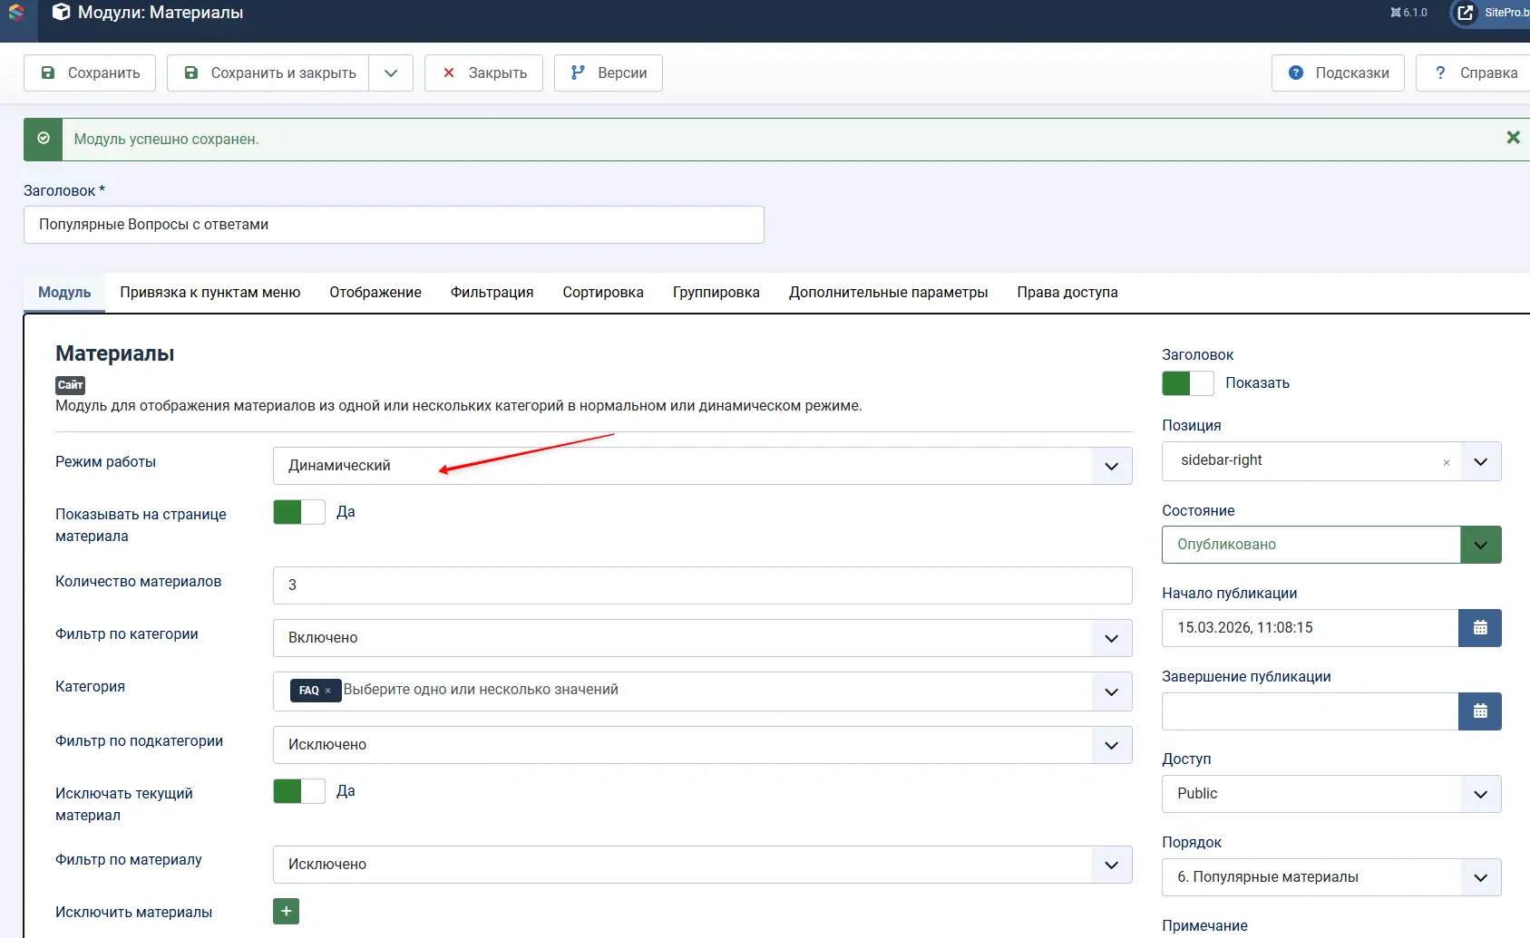Toggle Исключать текущий материал switch

(299, 791)
